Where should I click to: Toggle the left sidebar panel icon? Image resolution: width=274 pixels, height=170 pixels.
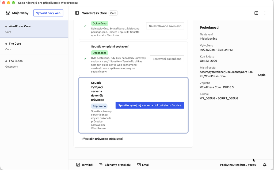tap(77, 13)
